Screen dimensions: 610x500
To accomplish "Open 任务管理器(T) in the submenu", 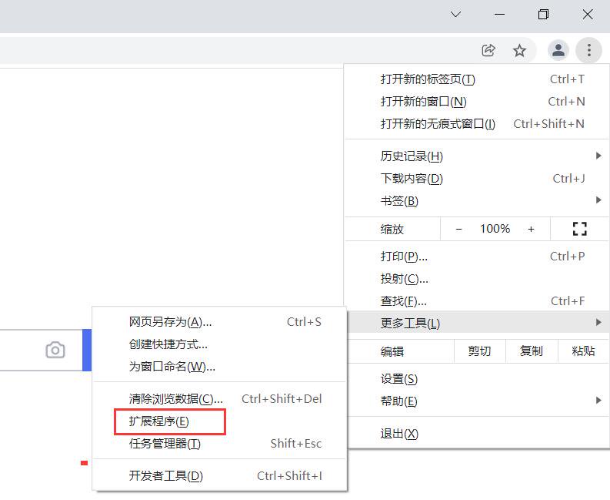I will tap(219, 444).
